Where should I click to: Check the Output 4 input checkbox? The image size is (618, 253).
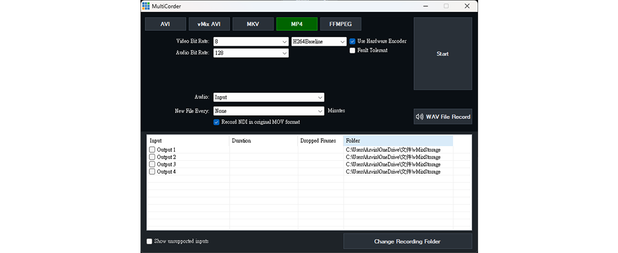click(152, 171)
